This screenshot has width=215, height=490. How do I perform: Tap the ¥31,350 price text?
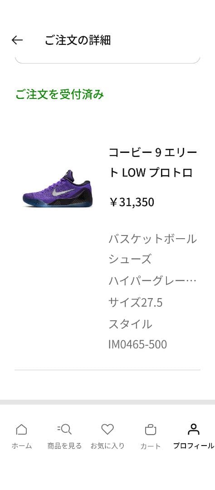coord(132,202)
